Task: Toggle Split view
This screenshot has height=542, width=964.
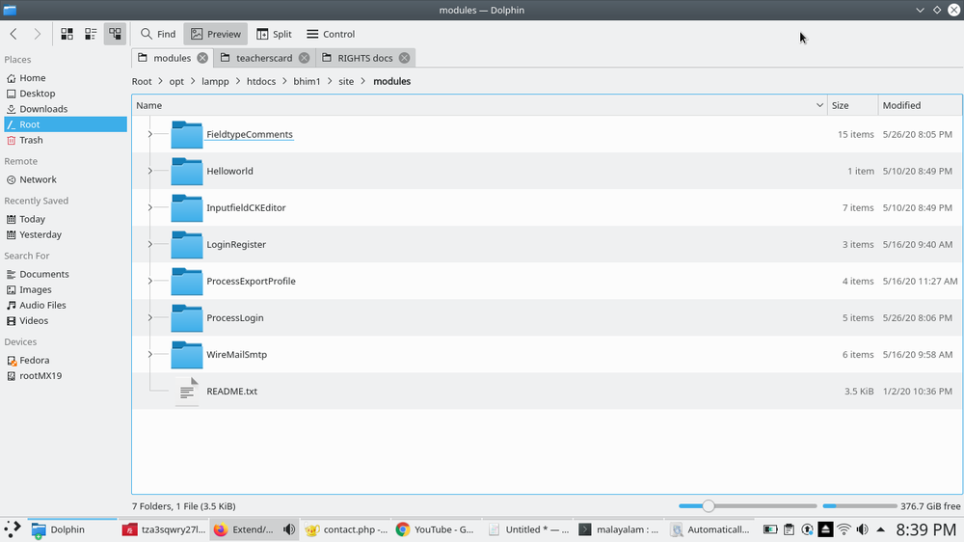Action: (x=274, y=34)
